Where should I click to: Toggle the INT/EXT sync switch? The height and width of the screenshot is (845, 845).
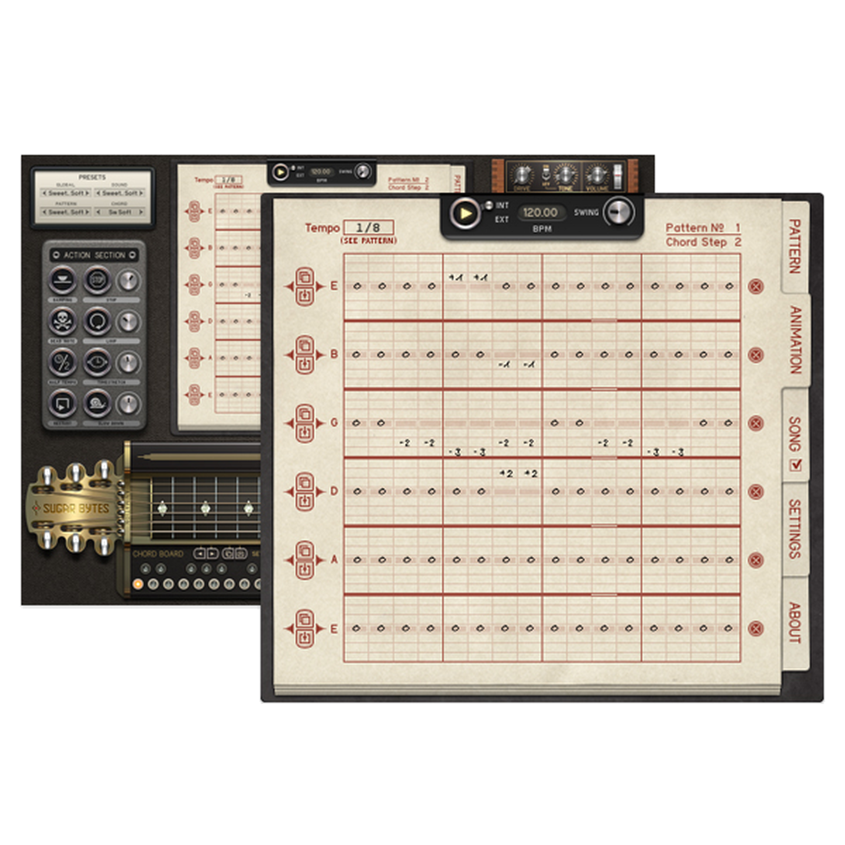486,205
